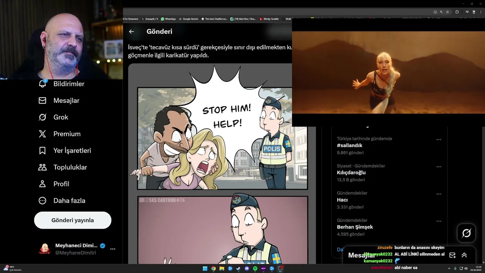Click the '13,5 B gönderi' count text
The image size is (485, 273).
point(351,180)
